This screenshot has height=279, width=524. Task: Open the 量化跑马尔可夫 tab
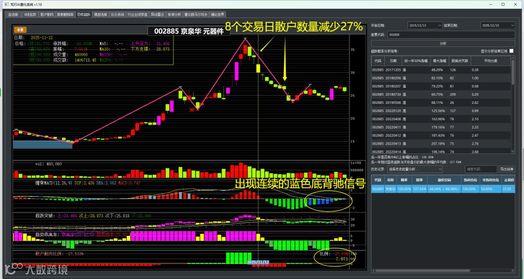click(196, 15)
